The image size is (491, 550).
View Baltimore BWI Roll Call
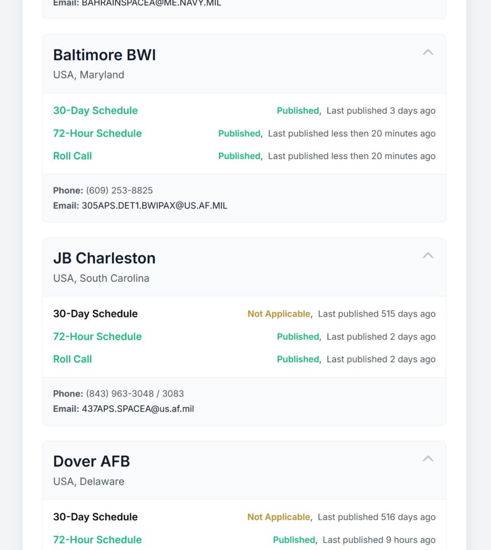coord(72,156)
